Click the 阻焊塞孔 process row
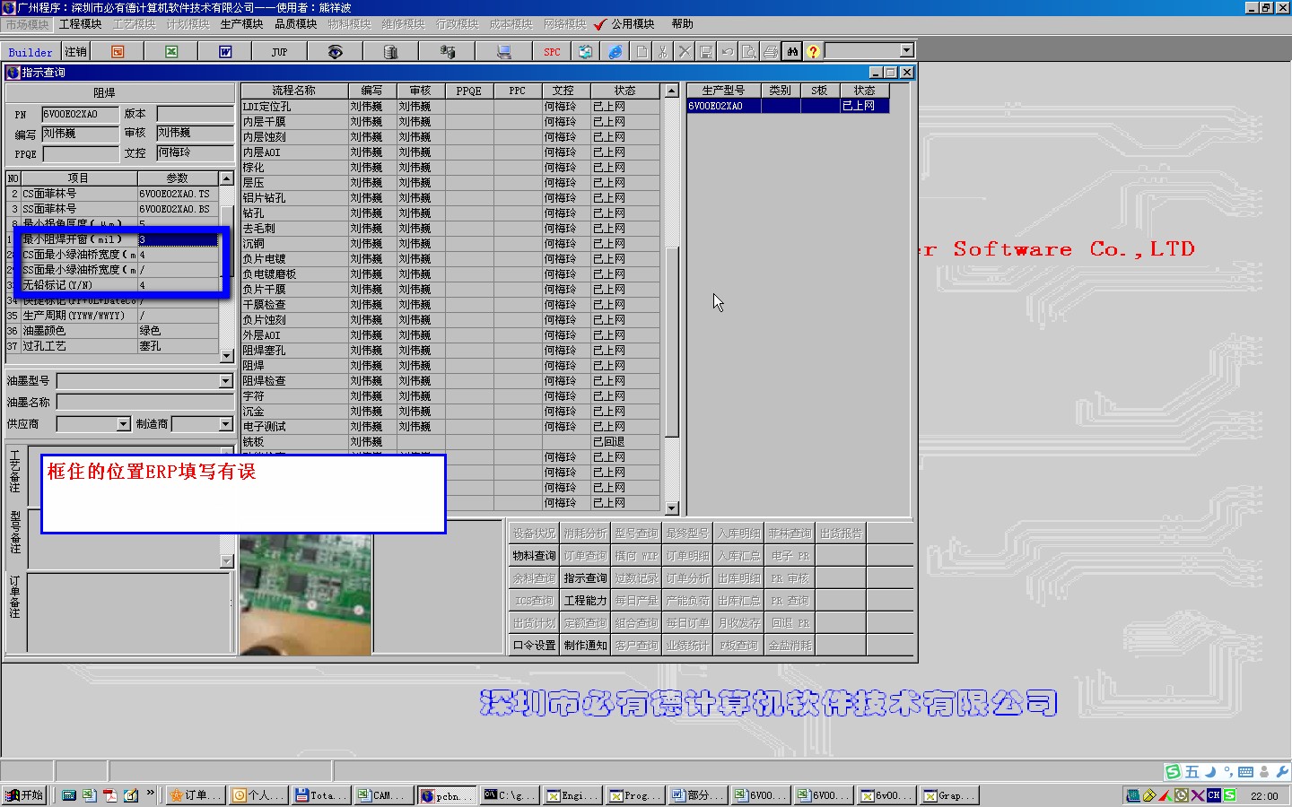Screen dimensions: 1292x807 point(450,351)
